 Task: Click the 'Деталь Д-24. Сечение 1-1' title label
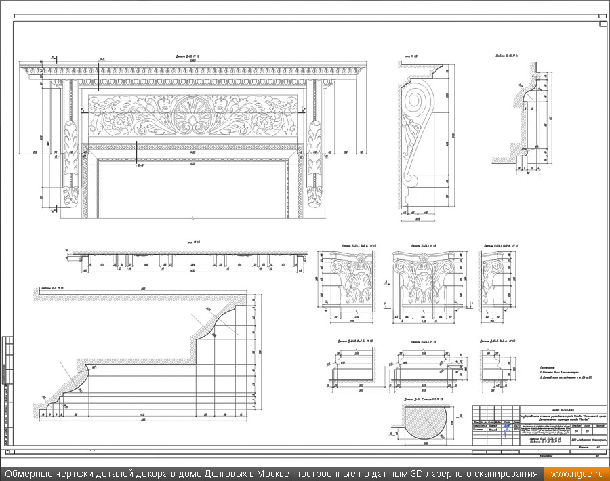click(424, 399)
